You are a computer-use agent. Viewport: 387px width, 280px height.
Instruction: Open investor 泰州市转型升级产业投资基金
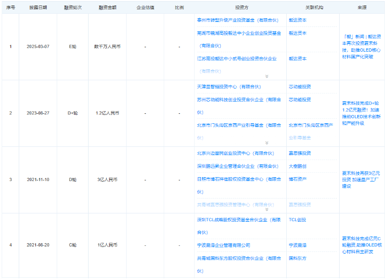pyautogui.click(x=237, y=20)
